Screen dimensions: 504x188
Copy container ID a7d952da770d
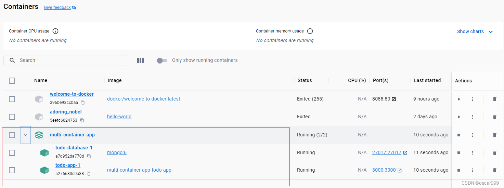pos(89,156)
